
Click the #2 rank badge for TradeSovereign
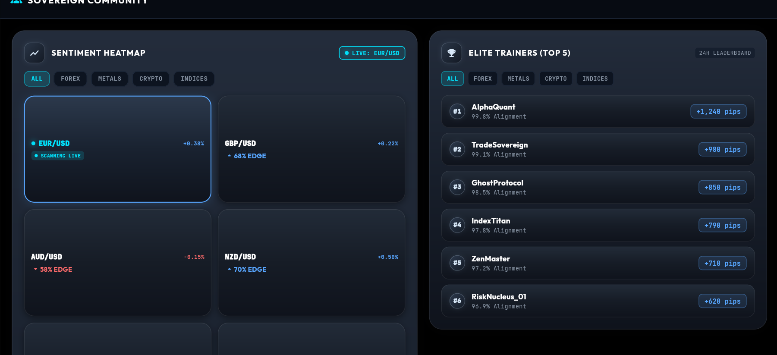(x=457, y=149)
